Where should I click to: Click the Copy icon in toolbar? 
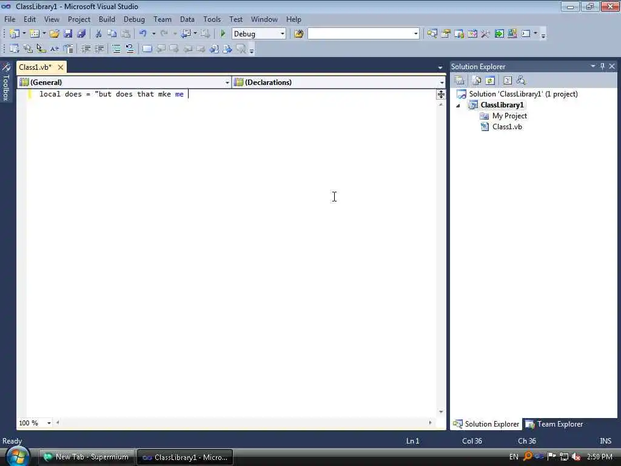click(x=112, y=34)
